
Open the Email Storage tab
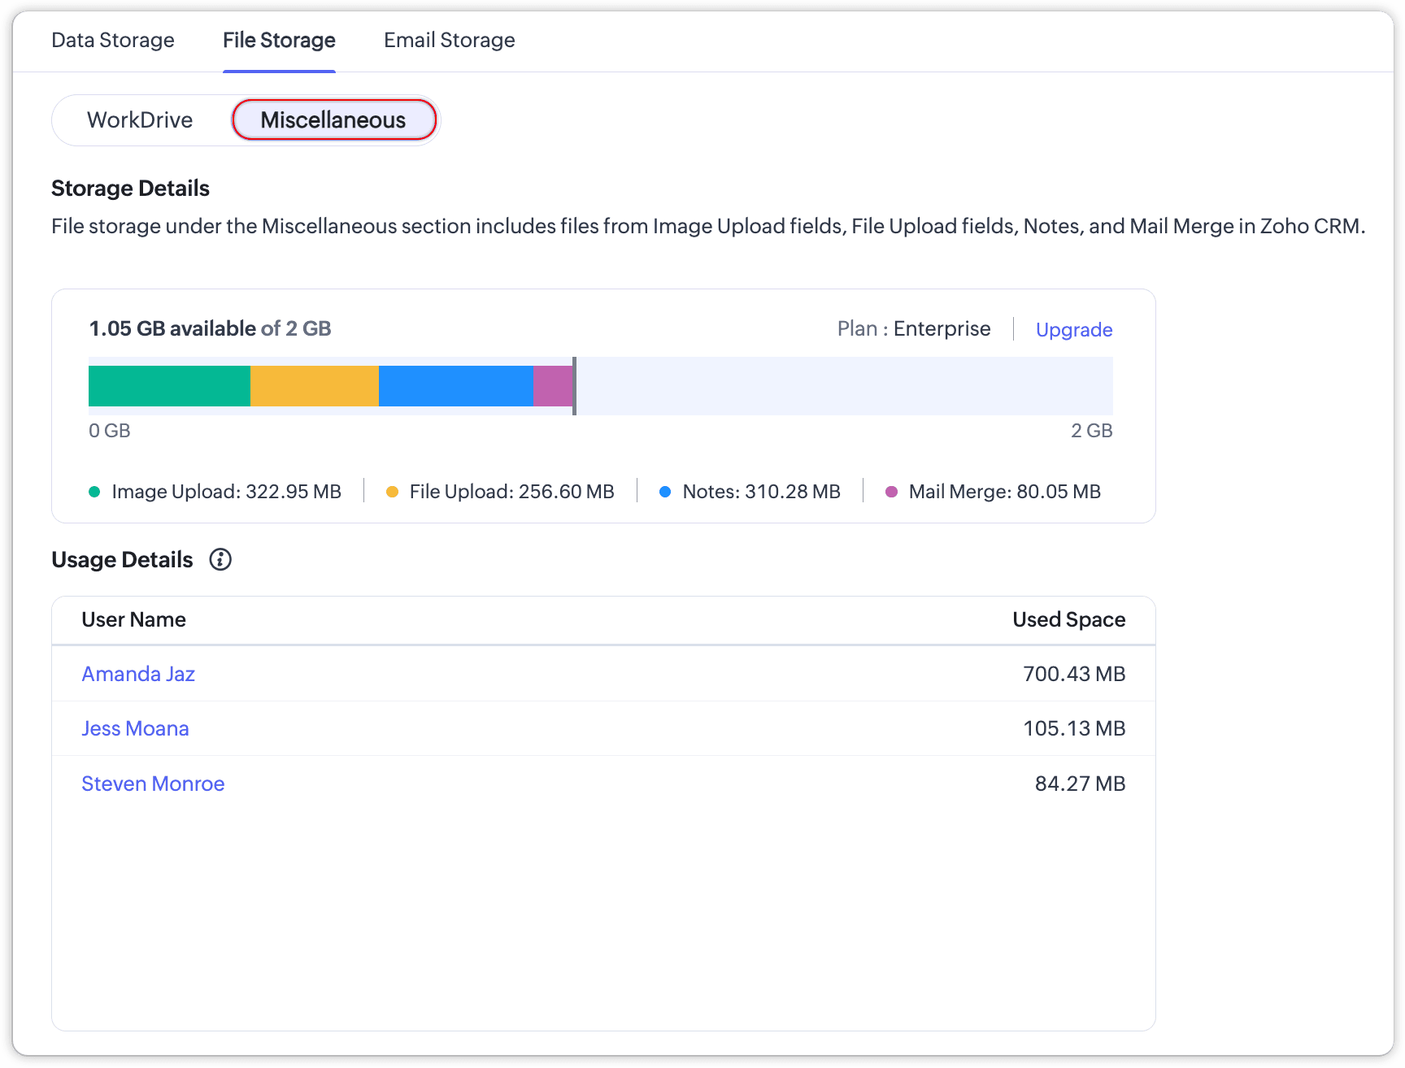pos(449,40)
